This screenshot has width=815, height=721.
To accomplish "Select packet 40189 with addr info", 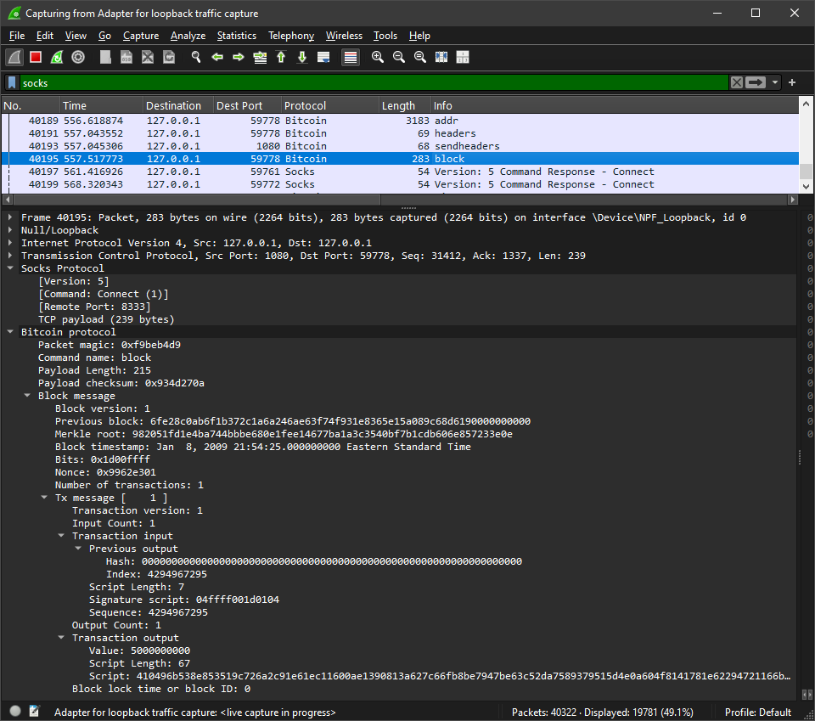I will (x=400, y=121).
